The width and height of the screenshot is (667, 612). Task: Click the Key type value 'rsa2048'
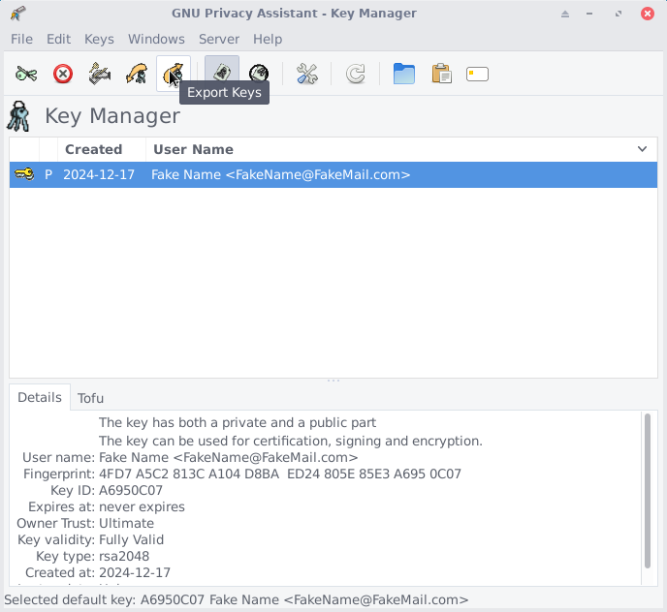click(124, 557)
